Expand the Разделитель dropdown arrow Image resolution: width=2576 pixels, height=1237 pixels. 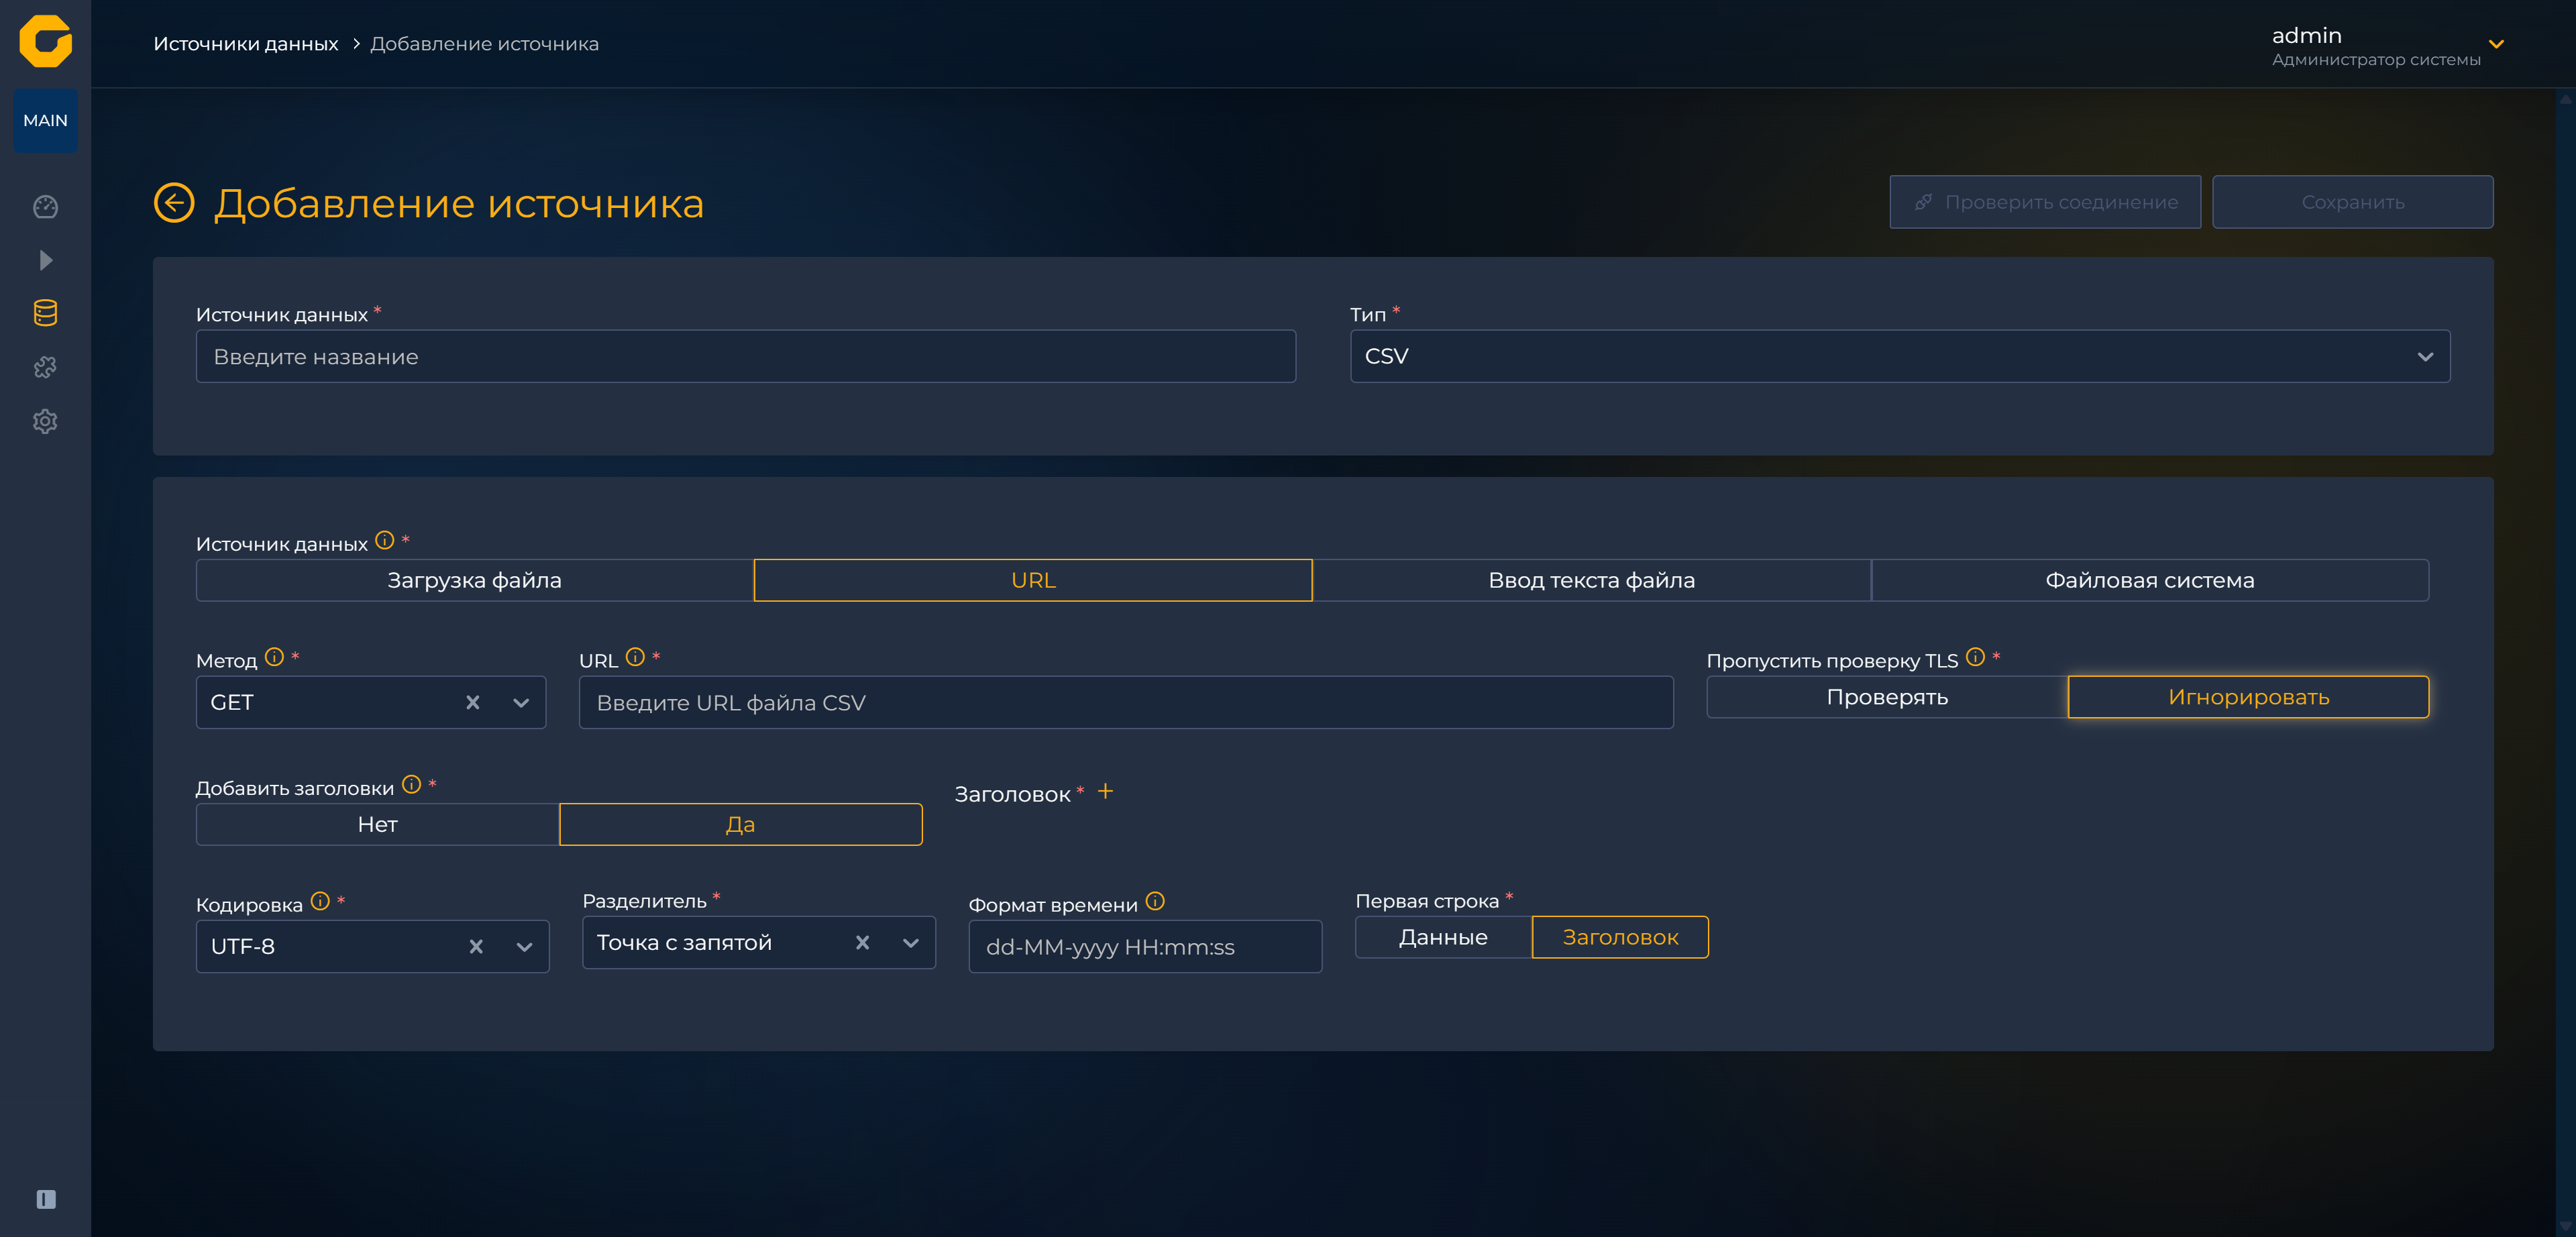[911, 943]
